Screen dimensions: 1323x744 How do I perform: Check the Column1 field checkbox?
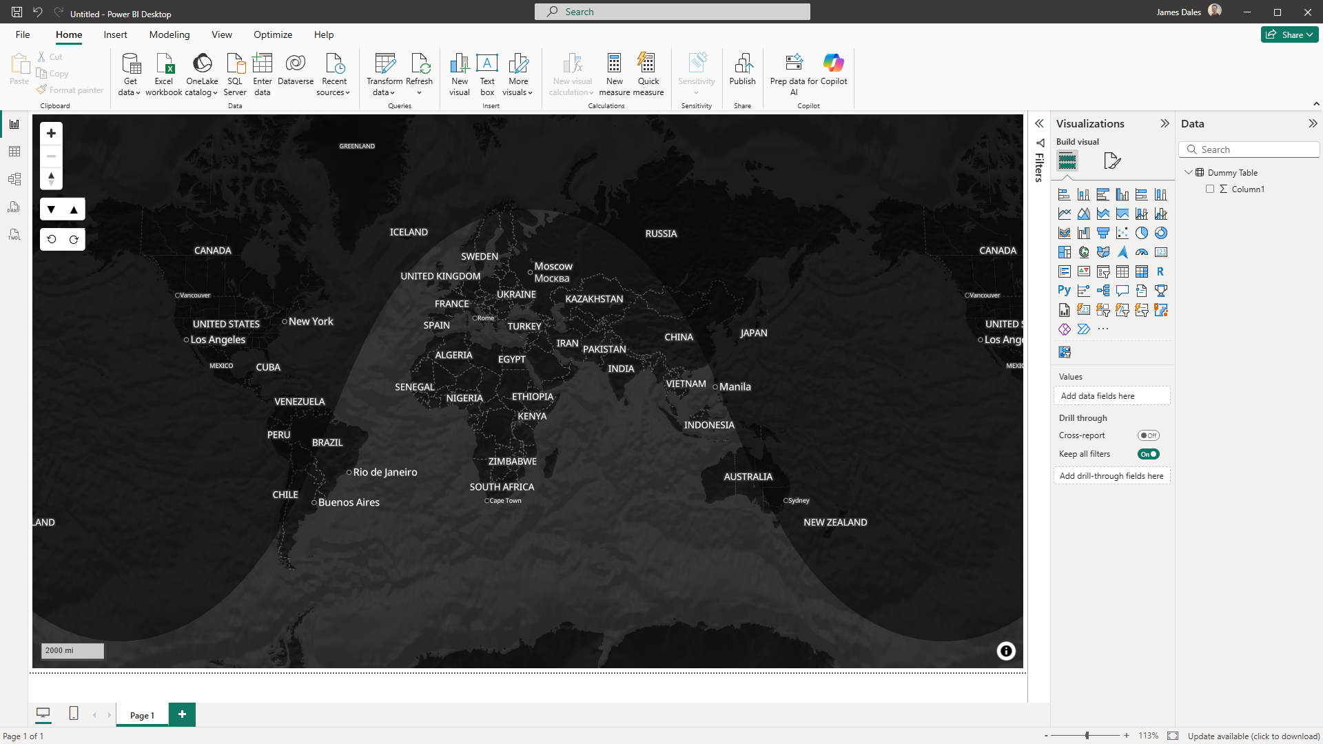(x=1210, y=189)
